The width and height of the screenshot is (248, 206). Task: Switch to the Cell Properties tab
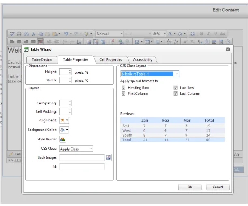(x=111, y=59)
